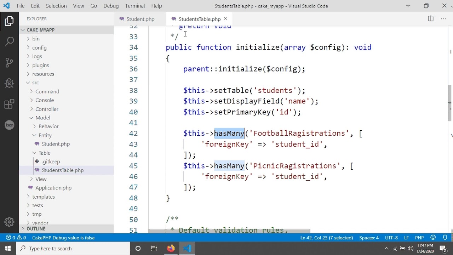Image resolution: width=453 pixels, height=255 pixels.
Task: Click the Ln 42, Col 23 cursor position
Action: 326,238
